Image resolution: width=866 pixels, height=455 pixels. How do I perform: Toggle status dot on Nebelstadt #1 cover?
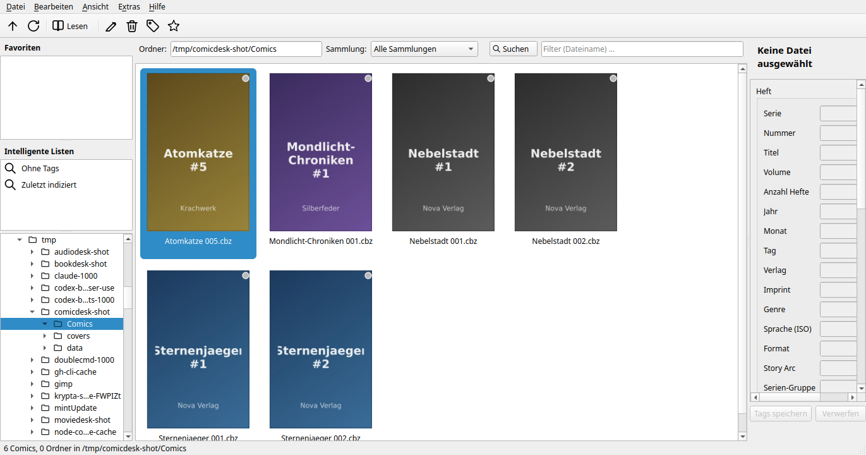(491, 78)
